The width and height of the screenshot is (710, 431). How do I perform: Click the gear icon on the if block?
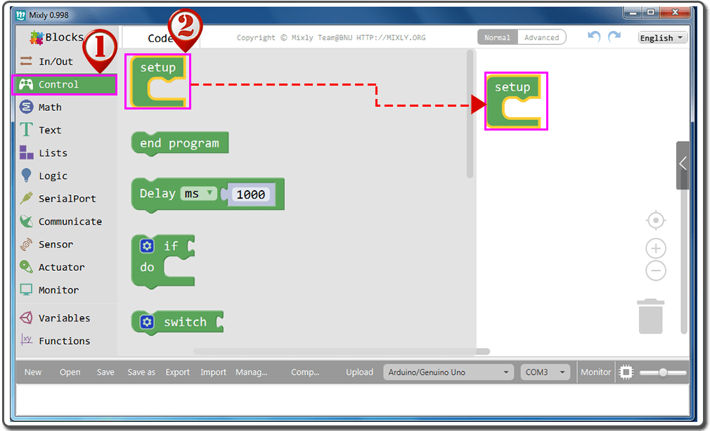pyautogui.click(x=146, y=246)
